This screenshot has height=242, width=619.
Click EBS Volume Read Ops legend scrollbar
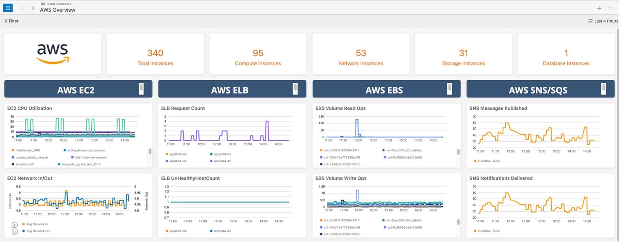coord(458,151)
